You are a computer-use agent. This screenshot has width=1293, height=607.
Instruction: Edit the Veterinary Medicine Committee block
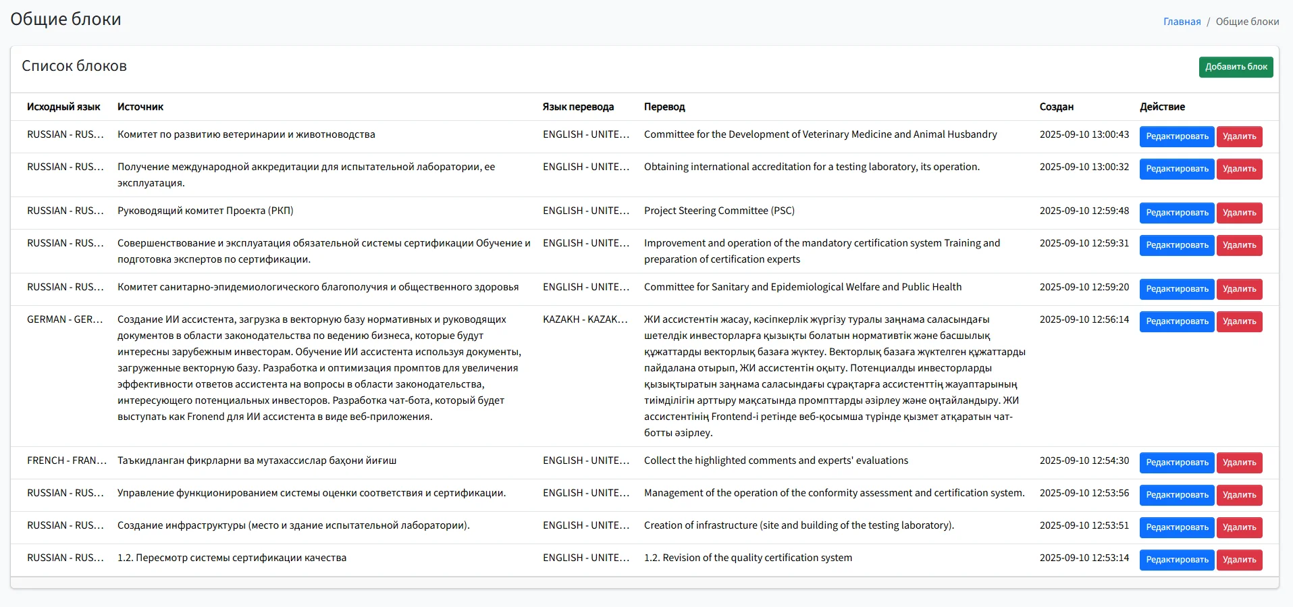click(x=1176, y=136)
